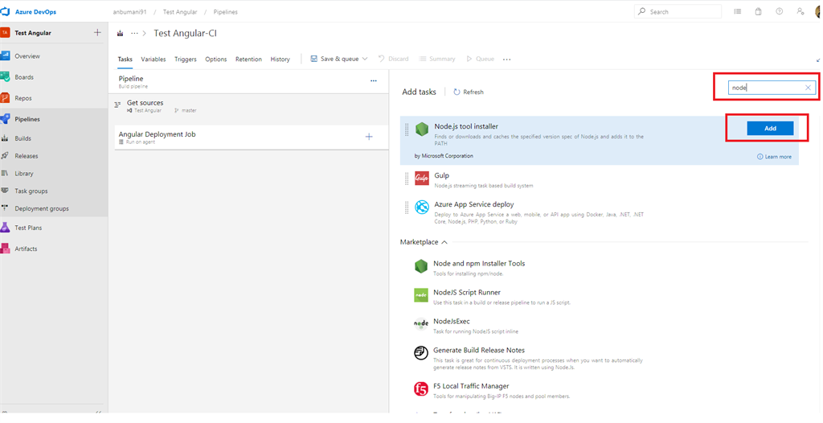The image size is (823, 423).
Task: Open the Test Plans flask icon
Action: pyautogui.click(x=6, y=228)
